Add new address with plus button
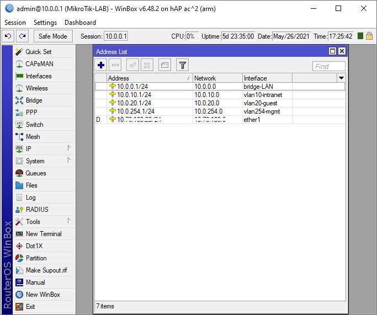 [x=101, y=65]
